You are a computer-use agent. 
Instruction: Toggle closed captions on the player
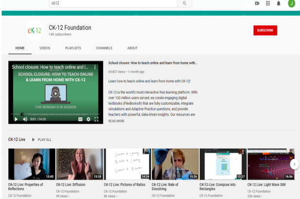80,119
